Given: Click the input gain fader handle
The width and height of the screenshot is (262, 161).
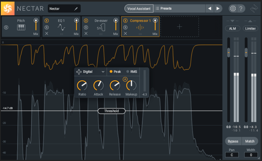Looking at the screenshot, I should click(x=228, y=53).
